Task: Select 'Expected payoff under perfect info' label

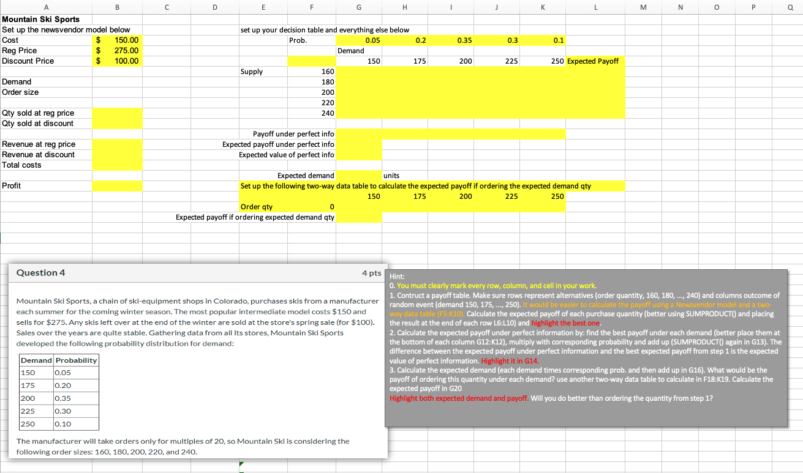Action: (278, 144)
